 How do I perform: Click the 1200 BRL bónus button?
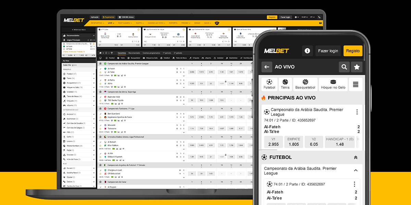point(126,17)
